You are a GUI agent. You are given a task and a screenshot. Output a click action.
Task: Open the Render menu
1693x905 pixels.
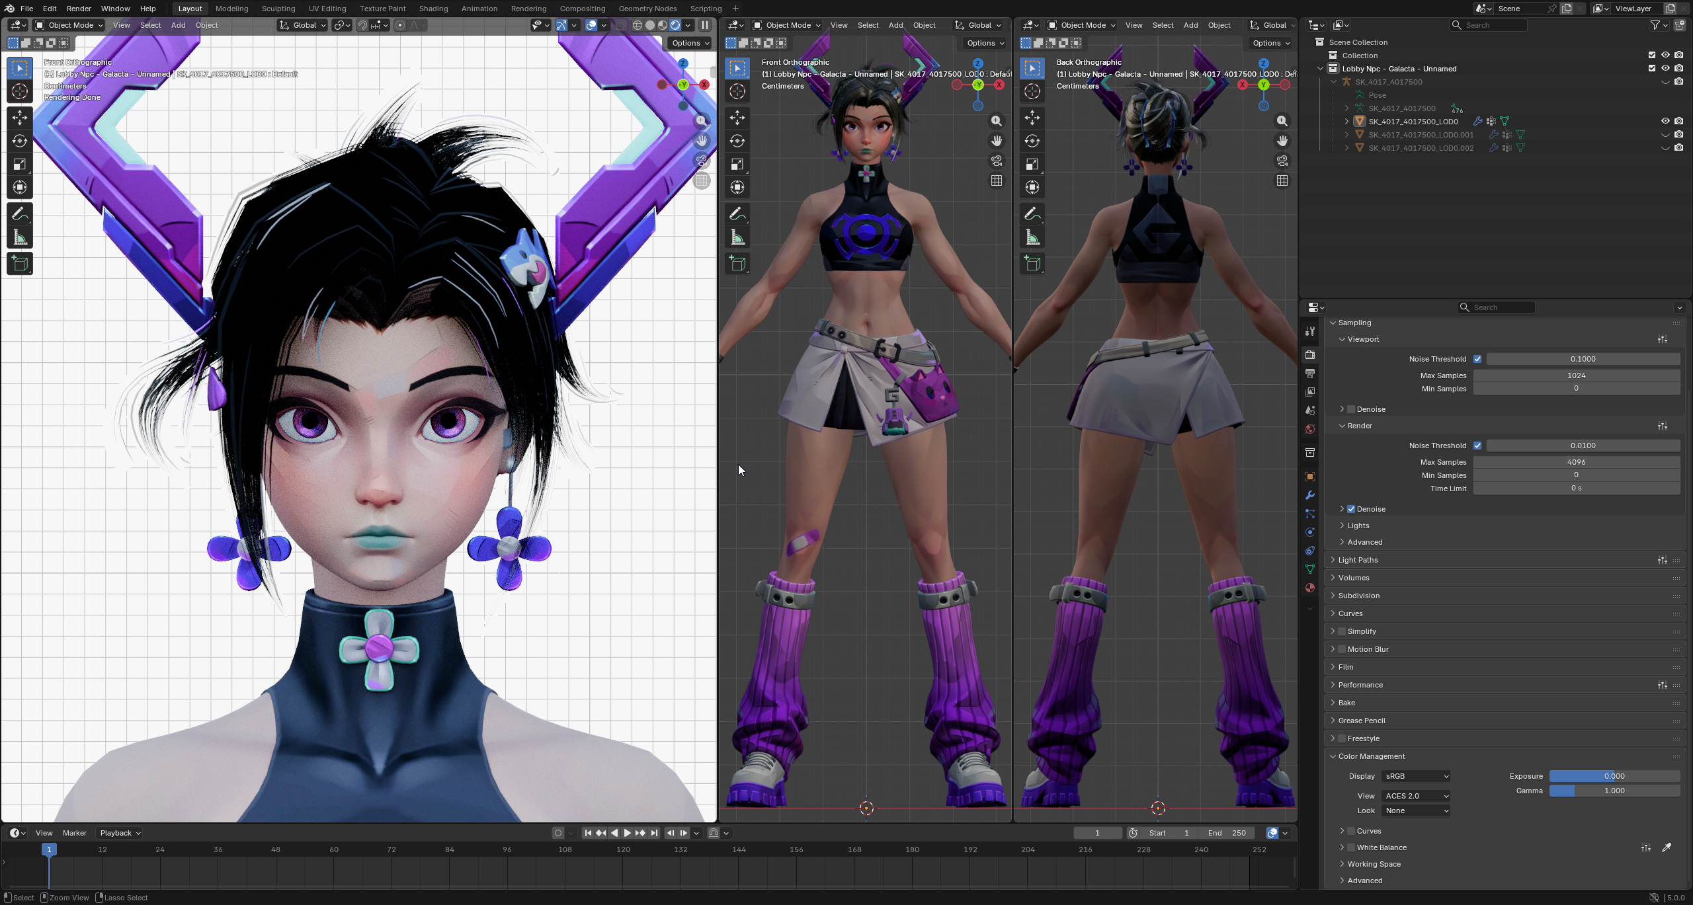point(79,9)
